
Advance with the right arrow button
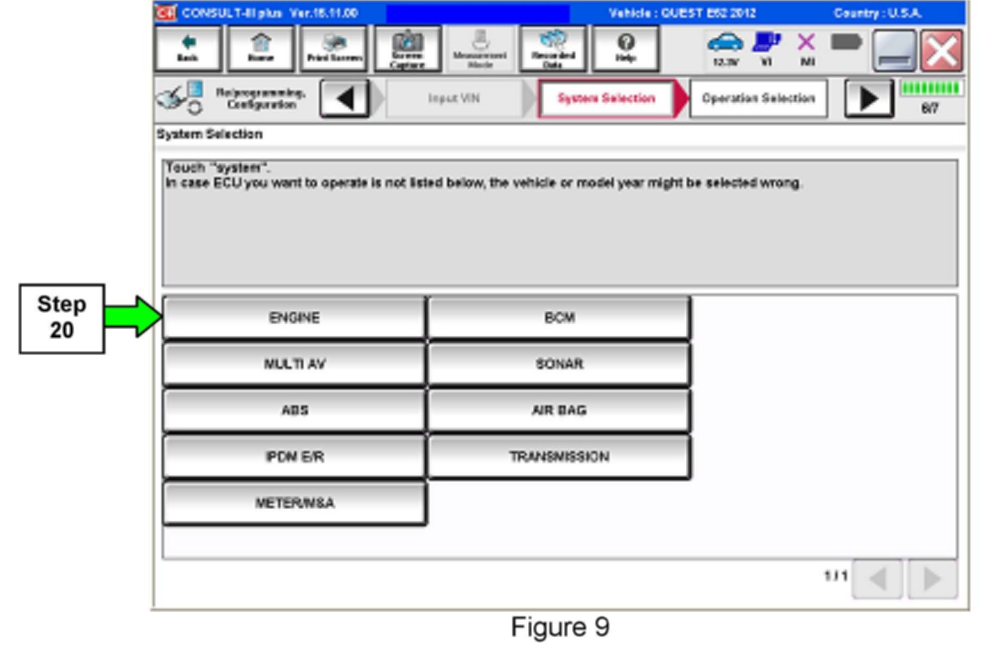[869, 99]
